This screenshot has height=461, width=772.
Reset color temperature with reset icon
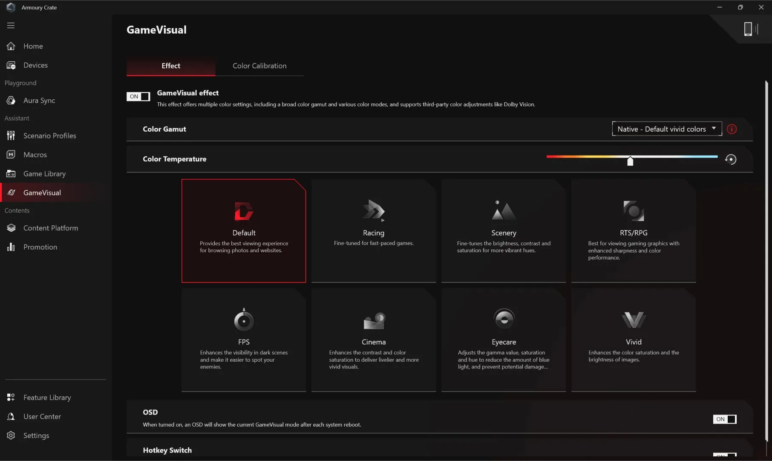tap(731, 159)
